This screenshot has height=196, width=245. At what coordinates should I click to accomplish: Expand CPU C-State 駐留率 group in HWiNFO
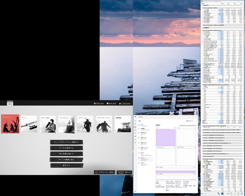(202, 25)
